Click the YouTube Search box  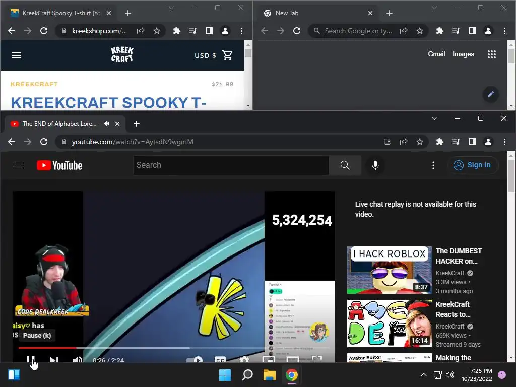pos(231,165)
